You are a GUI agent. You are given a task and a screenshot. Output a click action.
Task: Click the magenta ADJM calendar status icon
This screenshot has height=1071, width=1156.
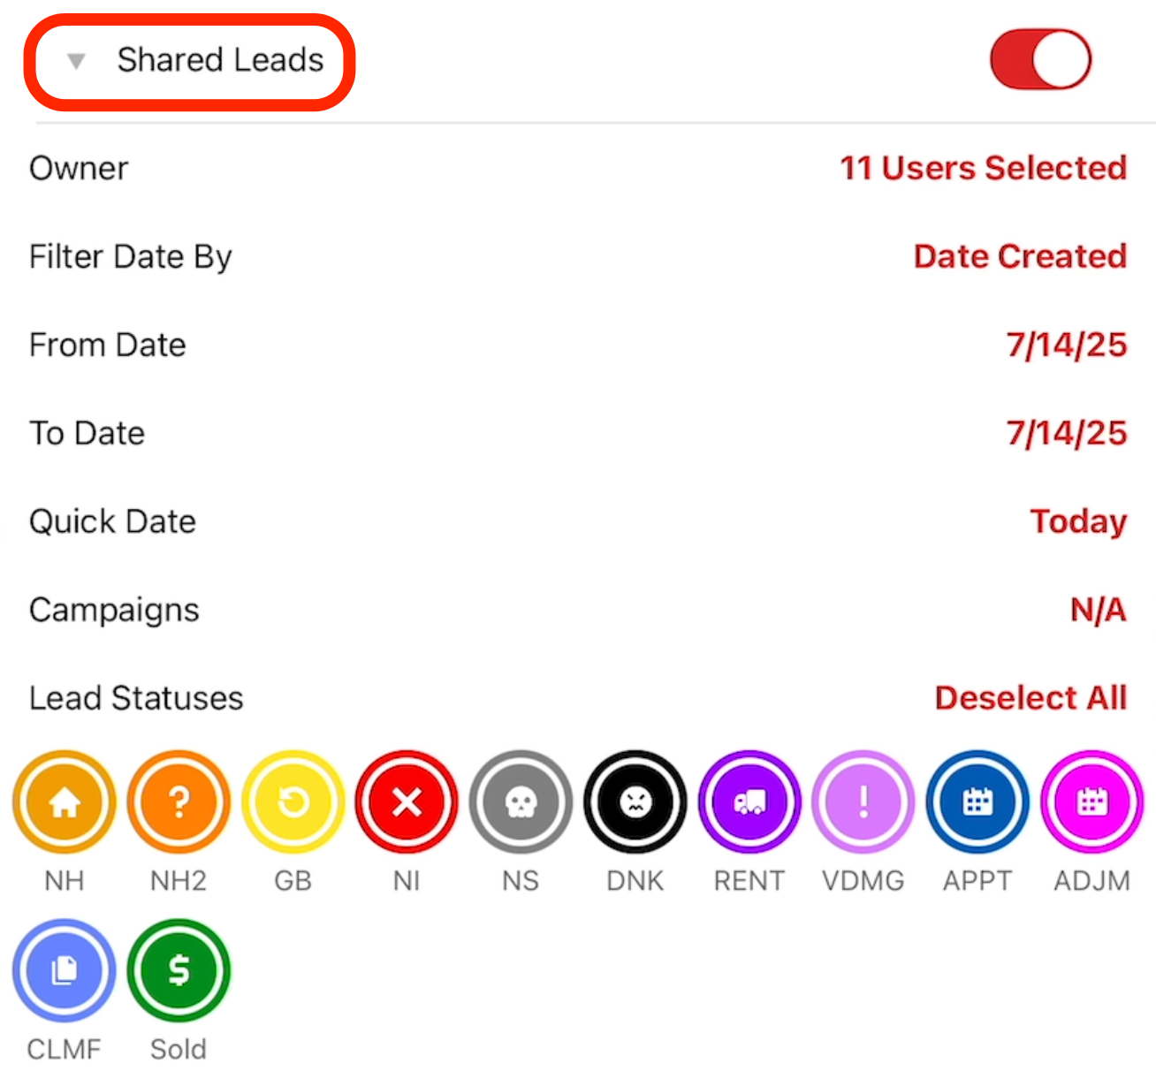click(x=1091, y=802)
